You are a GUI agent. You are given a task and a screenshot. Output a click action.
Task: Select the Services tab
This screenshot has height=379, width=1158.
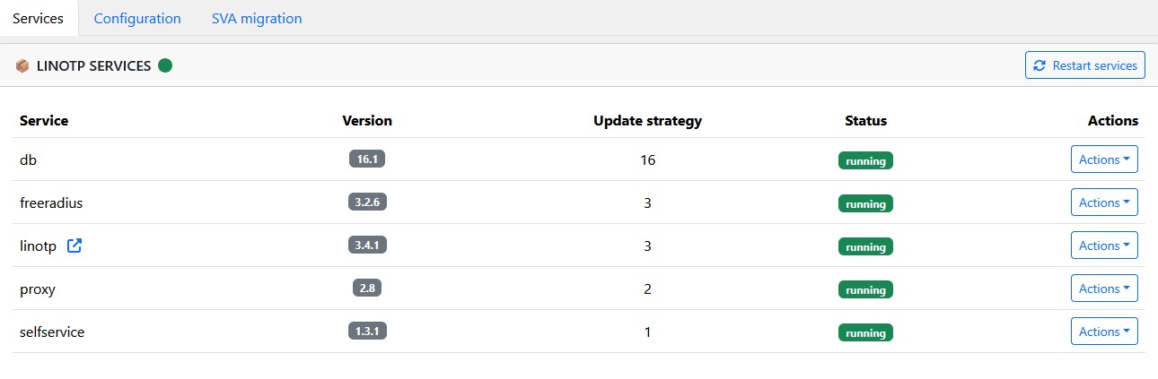pyautogui.click(x=39, y=18)
